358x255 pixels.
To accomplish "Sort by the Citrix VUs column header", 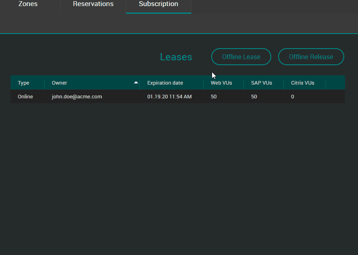I will tap(302, 83).
